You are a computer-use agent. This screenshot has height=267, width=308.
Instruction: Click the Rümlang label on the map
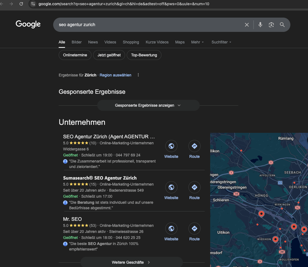pos(286,138)
